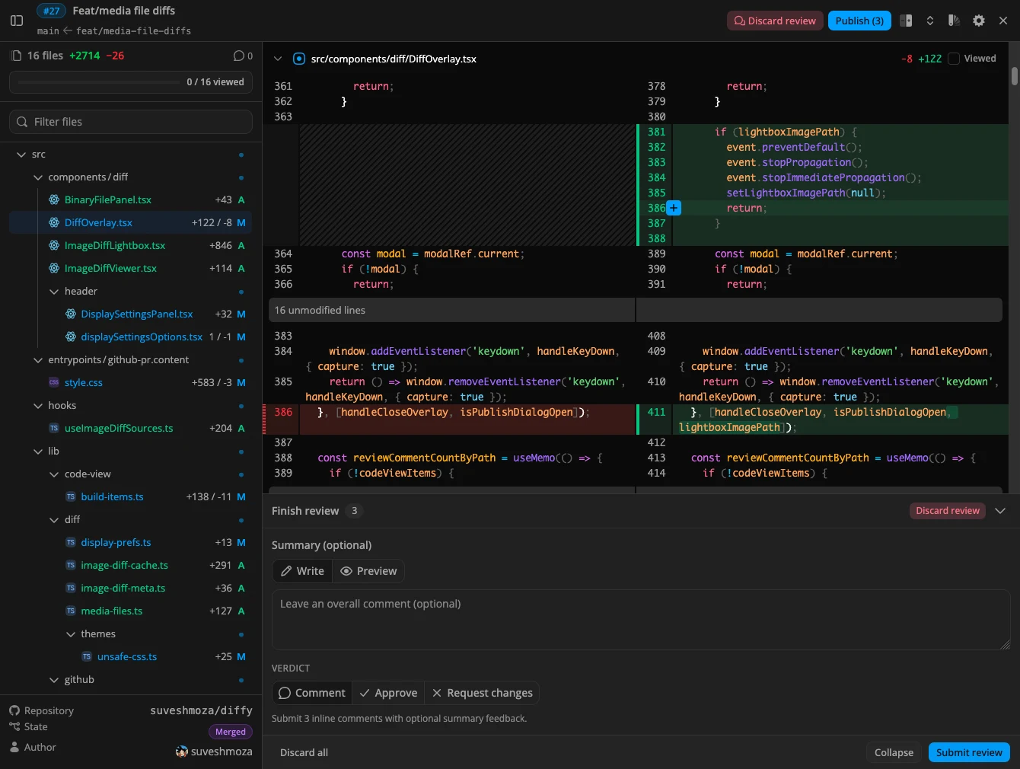Mark DiffOverlay.tsx as Viewed
Viewport: 1020px width, 769px height.
pos(954,59)
